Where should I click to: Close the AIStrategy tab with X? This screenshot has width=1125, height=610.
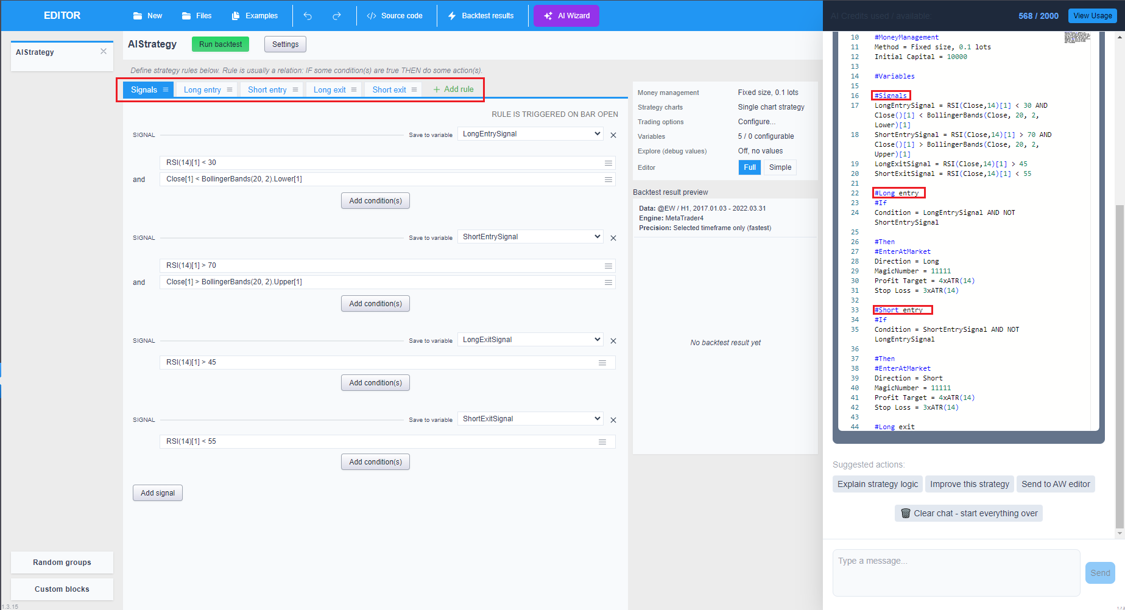104,52
